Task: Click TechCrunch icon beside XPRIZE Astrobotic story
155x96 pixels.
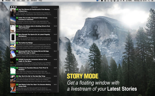Action: pos(17,60)
